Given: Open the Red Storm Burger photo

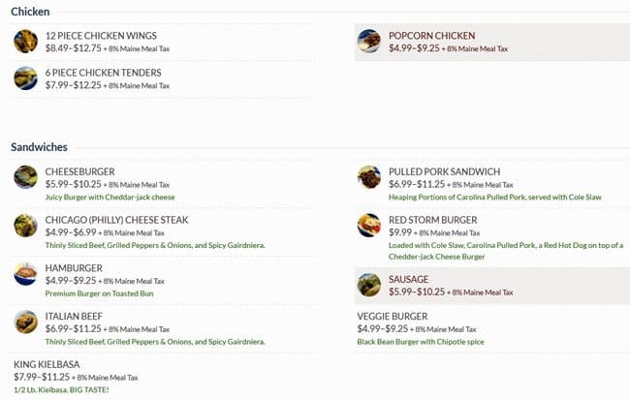Looking at the screenshot, I should point(369,226).
